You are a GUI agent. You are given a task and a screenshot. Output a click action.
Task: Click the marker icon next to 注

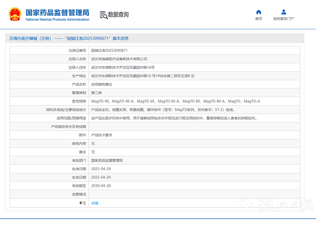point(81,203)
